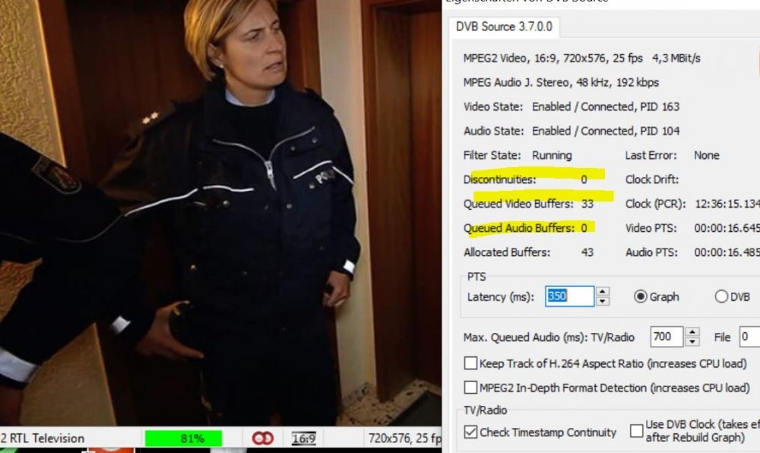The height and width of the screenshot is (453, 760).
Task: Select the DVB Source 3.7.0.0 tab
Action: [x=504, y=27]
